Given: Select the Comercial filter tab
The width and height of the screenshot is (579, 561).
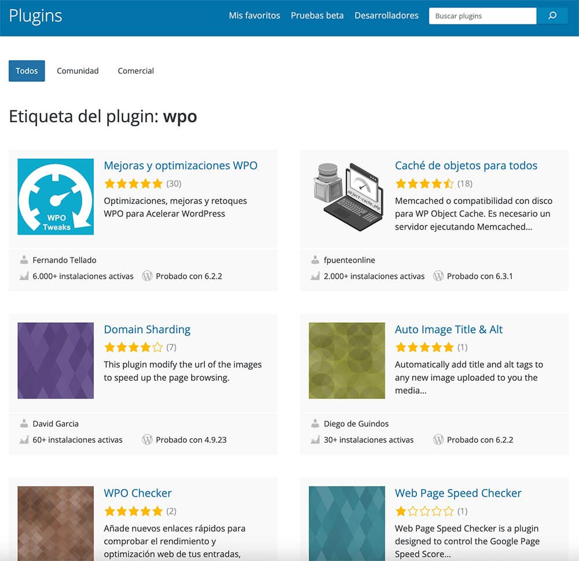Looking at the screenshot, I should (136, 71).
